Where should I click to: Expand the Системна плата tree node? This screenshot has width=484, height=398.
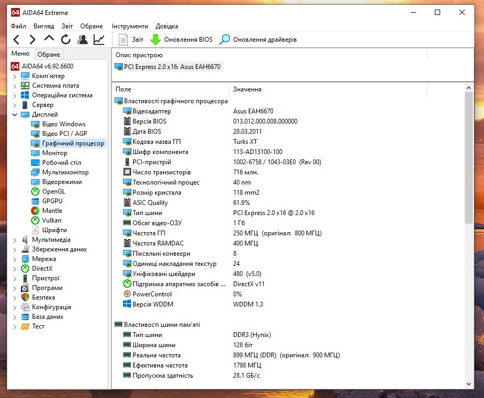coord(15,86)
